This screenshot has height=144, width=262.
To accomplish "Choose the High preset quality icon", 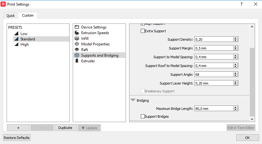I will [16, 44].
